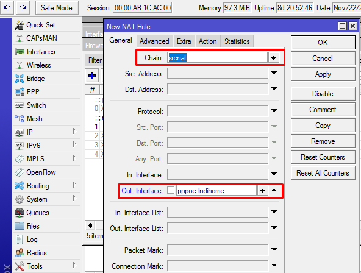Open the Out. Interface dropdown list
Screen dimensions: 361x273
262,191
